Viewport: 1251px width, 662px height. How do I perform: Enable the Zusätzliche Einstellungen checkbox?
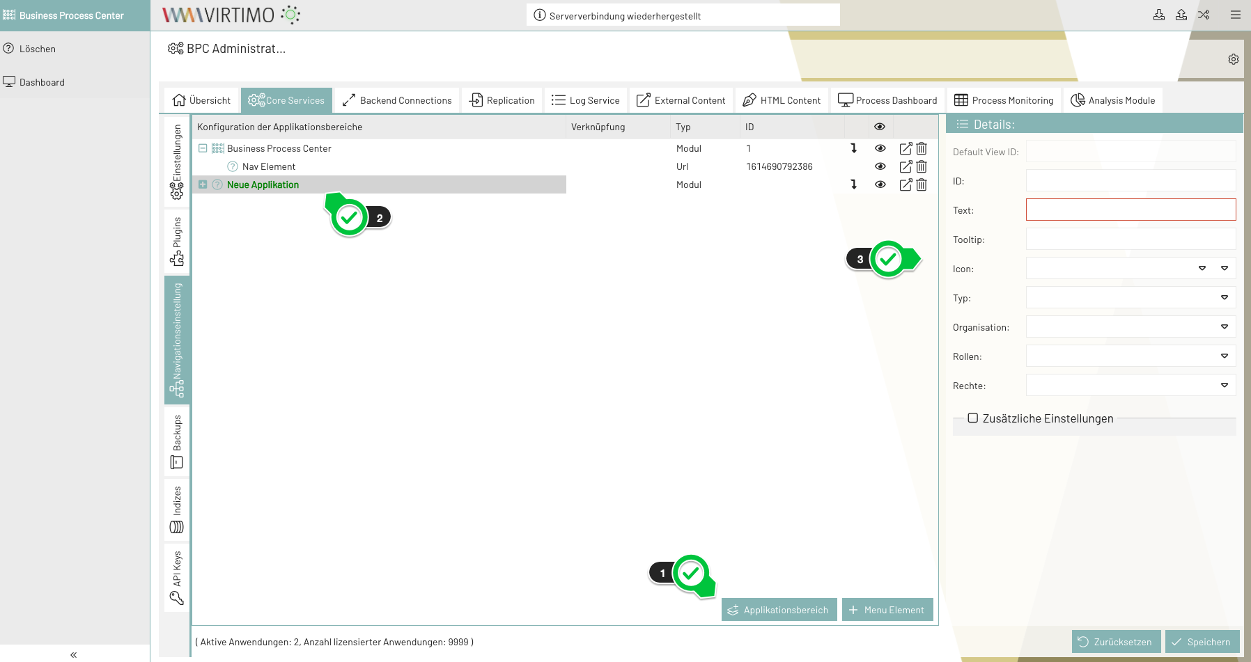tap(973, 418)
